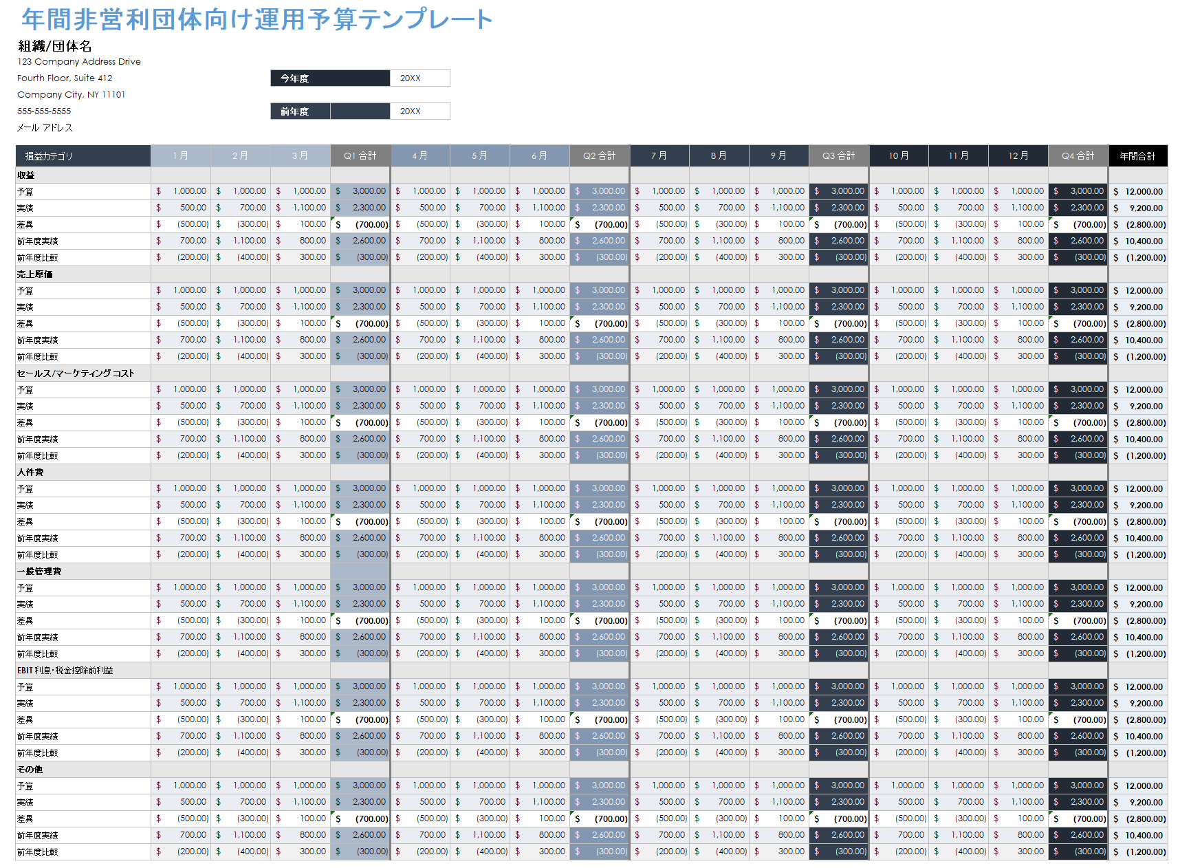The width and height of the screenshot is (1180, 868).
Task: Click the 5月 column header
Action: pyautogui.click(x=480, y=156)
